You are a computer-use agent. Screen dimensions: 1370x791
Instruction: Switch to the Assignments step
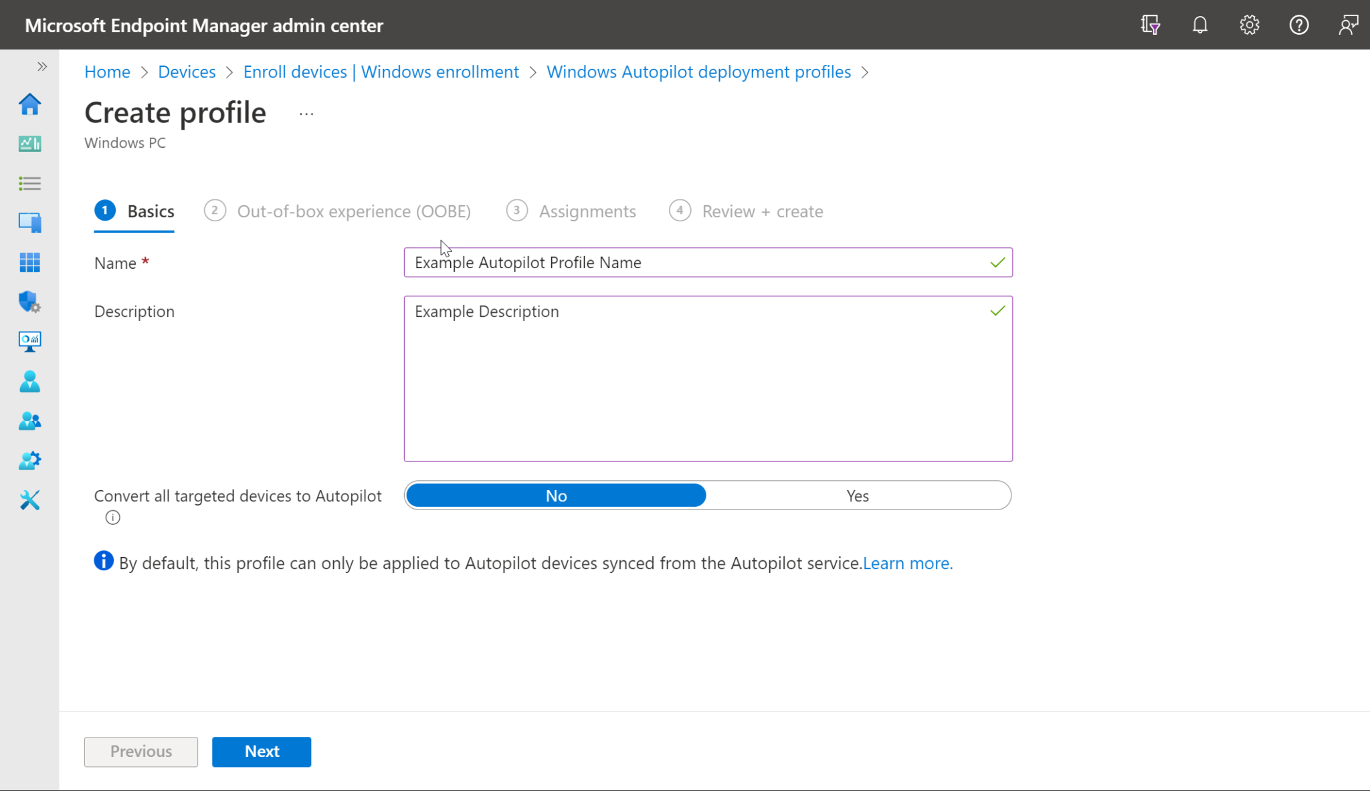(x=587, y=211)
